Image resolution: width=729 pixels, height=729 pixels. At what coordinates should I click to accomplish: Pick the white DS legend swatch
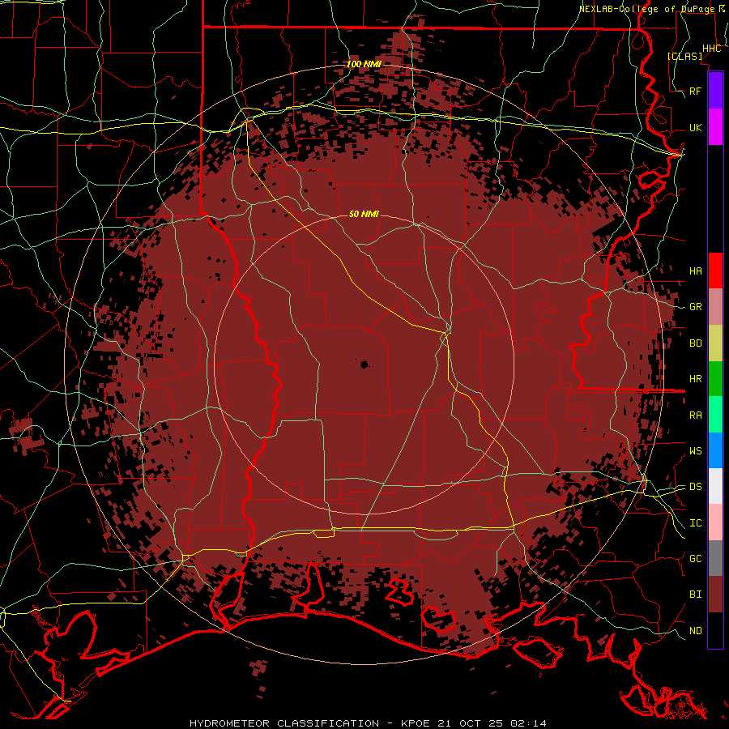click(715, 486)
